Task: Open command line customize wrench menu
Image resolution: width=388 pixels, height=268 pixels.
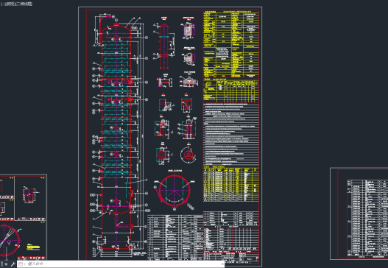Action: 13,264
